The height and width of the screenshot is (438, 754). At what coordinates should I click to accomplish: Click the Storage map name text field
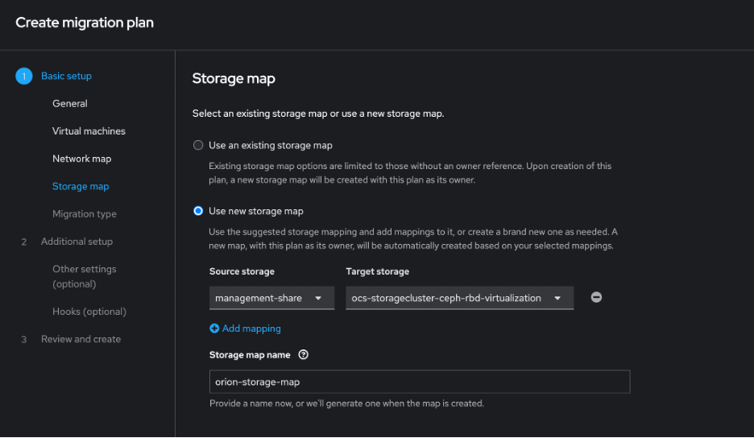pos(419,382)
